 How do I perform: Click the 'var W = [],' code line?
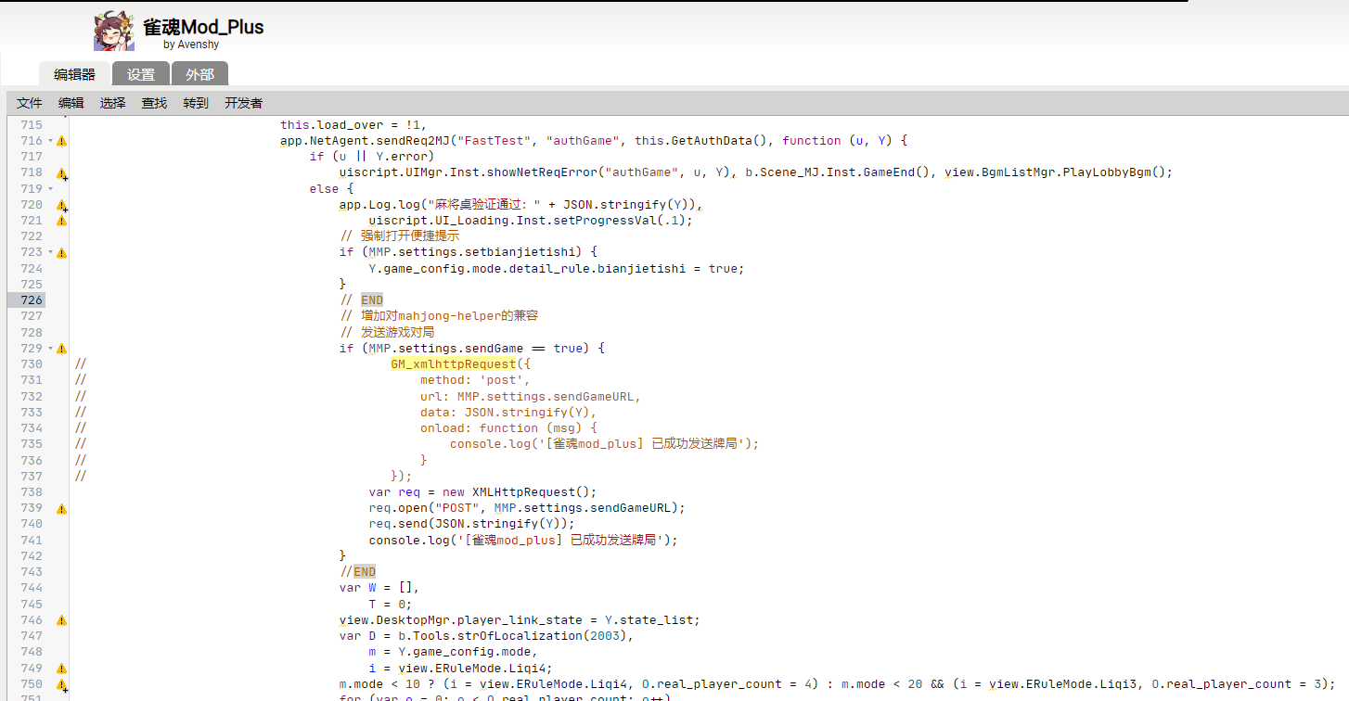click(x=379, y=588)
